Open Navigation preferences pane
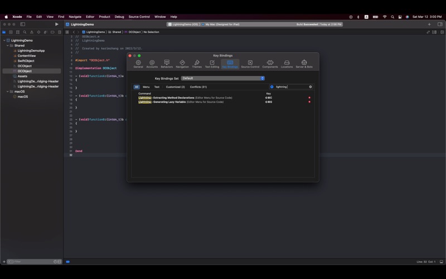446x279 pixels. pos(182,64)
